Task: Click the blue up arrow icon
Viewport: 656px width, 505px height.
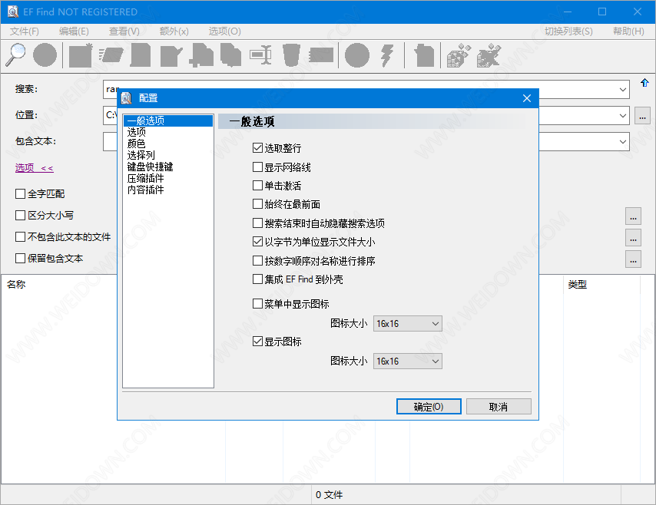Action: tap(644, 83)
